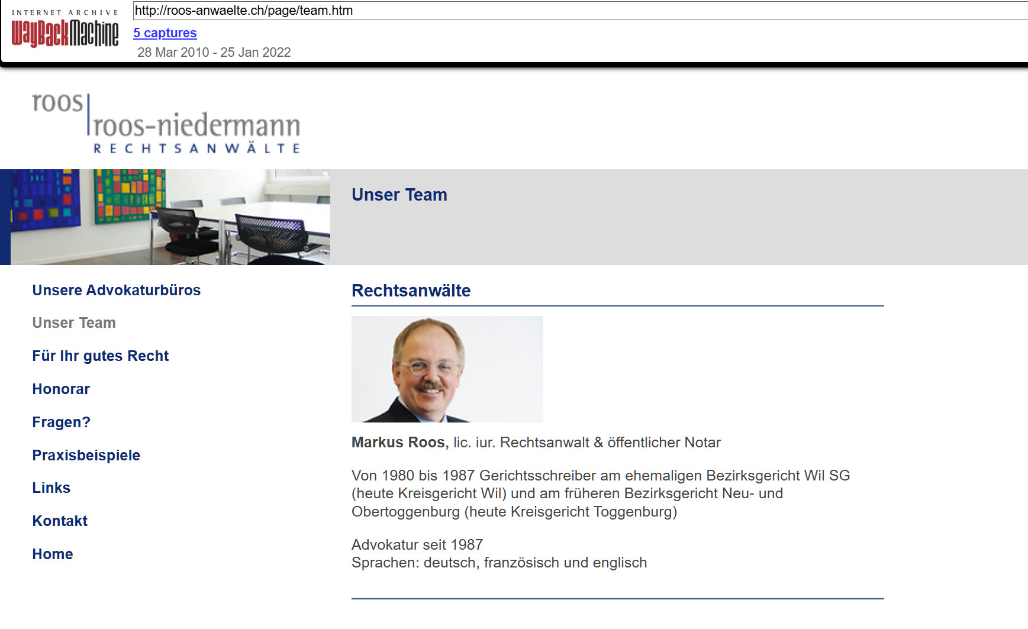Navigate to the Fragen? page
The width and height of the screenshot is (1028, 629).
pyautogui.click(x=61, y=422)
